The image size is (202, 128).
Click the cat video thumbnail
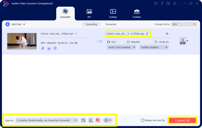[x=22, y=41]
